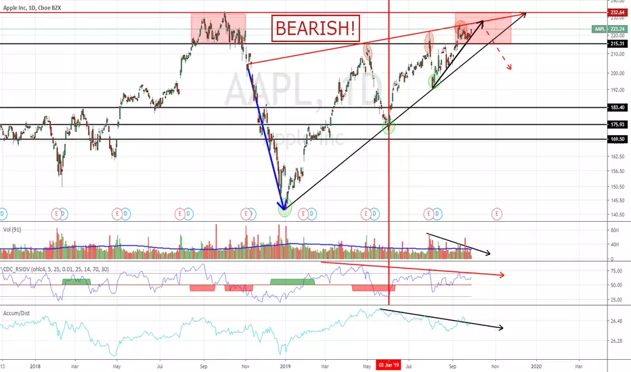
Task: Open the dividend D marker of August 2019
Action: coord(437,214)
